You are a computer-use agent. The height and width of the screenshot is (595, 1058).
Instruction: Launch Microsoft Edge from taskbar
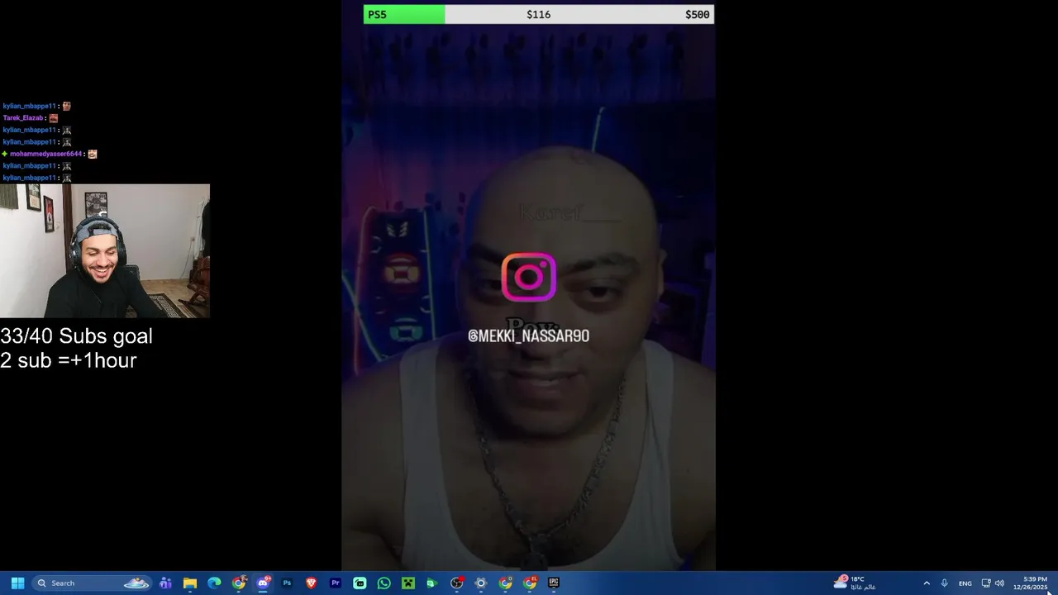click(214, 583)
